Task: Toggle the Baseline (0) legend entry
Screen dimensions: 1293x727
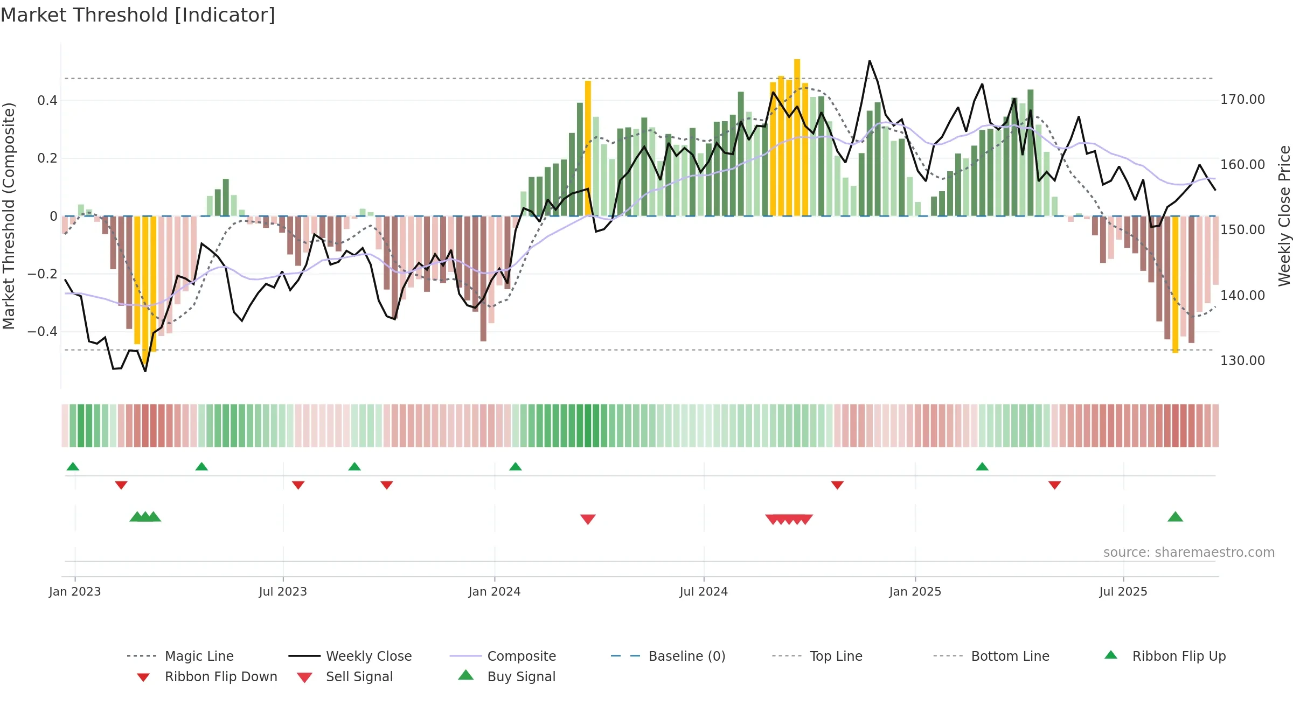Action: (x=668, y=656)
